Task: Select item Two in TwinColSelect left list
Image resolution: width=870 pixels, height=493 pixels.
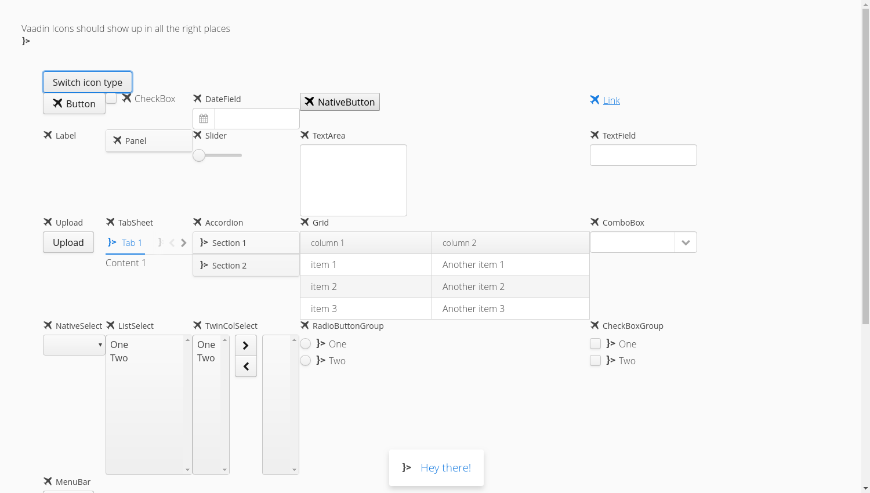Action: (208, 358)
